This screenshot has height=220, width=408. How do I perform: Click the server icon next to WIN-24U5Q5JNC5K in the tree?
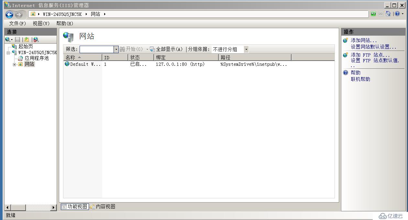[14, 52]
